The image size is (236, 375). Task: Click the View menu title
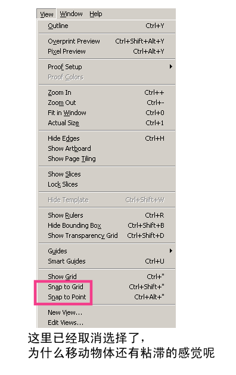pyautogui.click(x=46, y=14)
